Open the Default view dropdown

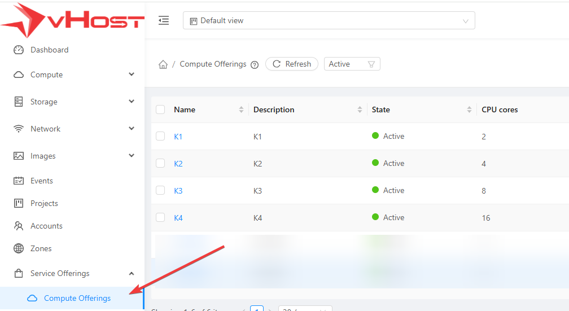(x=329, y=21)
